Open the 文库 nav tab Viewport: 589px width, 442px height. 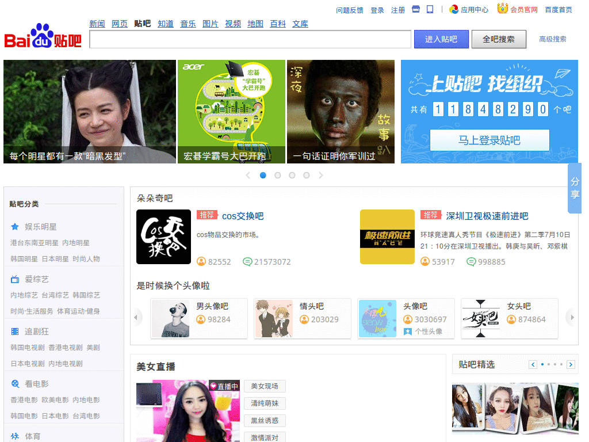300,24
